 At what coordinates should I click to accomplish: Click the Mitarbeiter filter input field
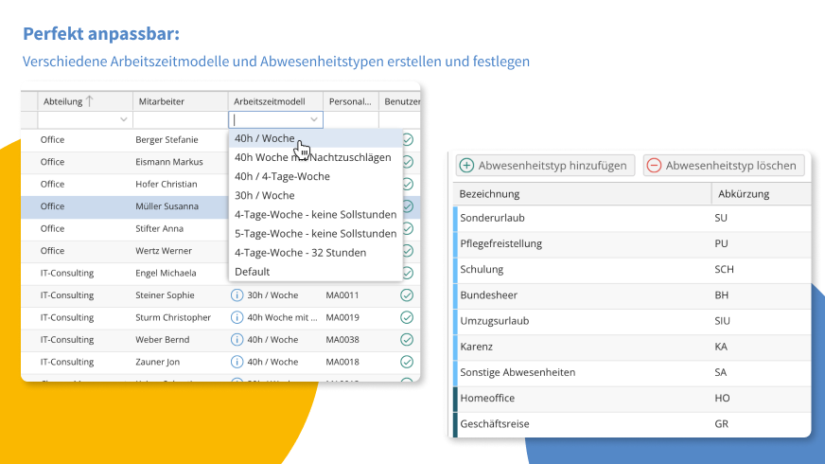[x=180, y=120]
